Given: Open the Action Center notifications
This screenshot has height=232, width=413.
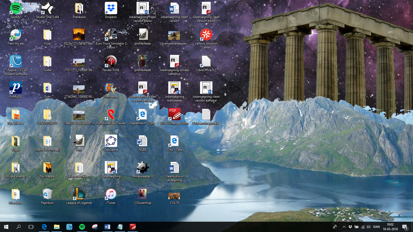Looking at the screenshot, I should [405, 227].
